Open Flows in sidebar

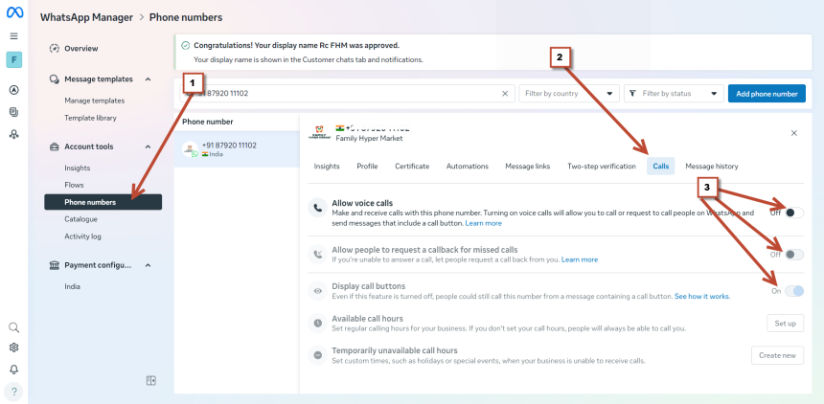74,185
